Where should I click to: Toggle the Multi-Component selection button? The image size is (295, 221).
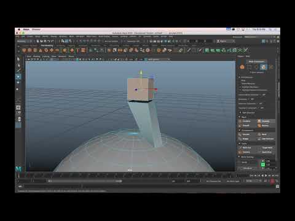(x=256, y=61)
